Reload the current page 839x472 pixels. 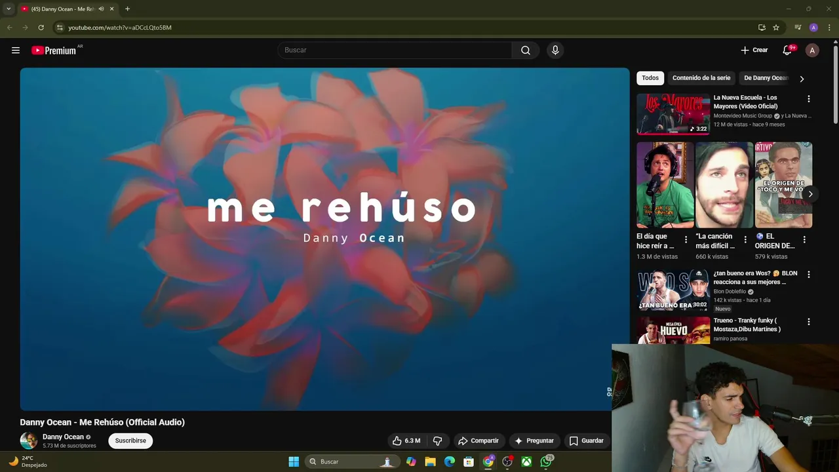tap(41, 28)
